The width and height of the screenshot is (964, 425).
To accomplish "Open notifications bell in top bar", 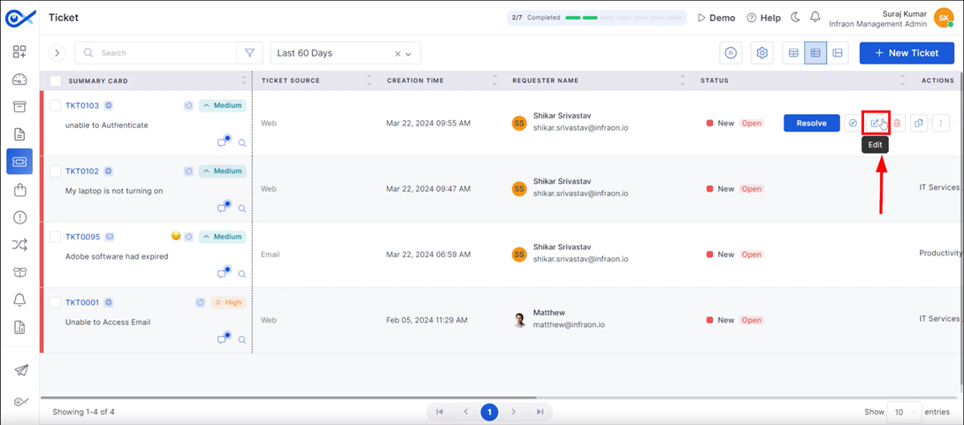I will [815, 17].
